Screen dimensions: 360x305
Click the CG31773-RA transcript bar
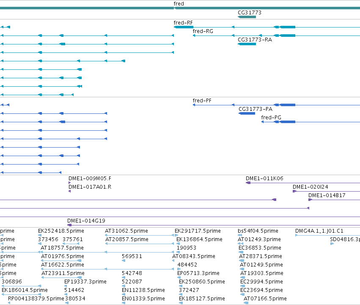(x=247, y=44)
